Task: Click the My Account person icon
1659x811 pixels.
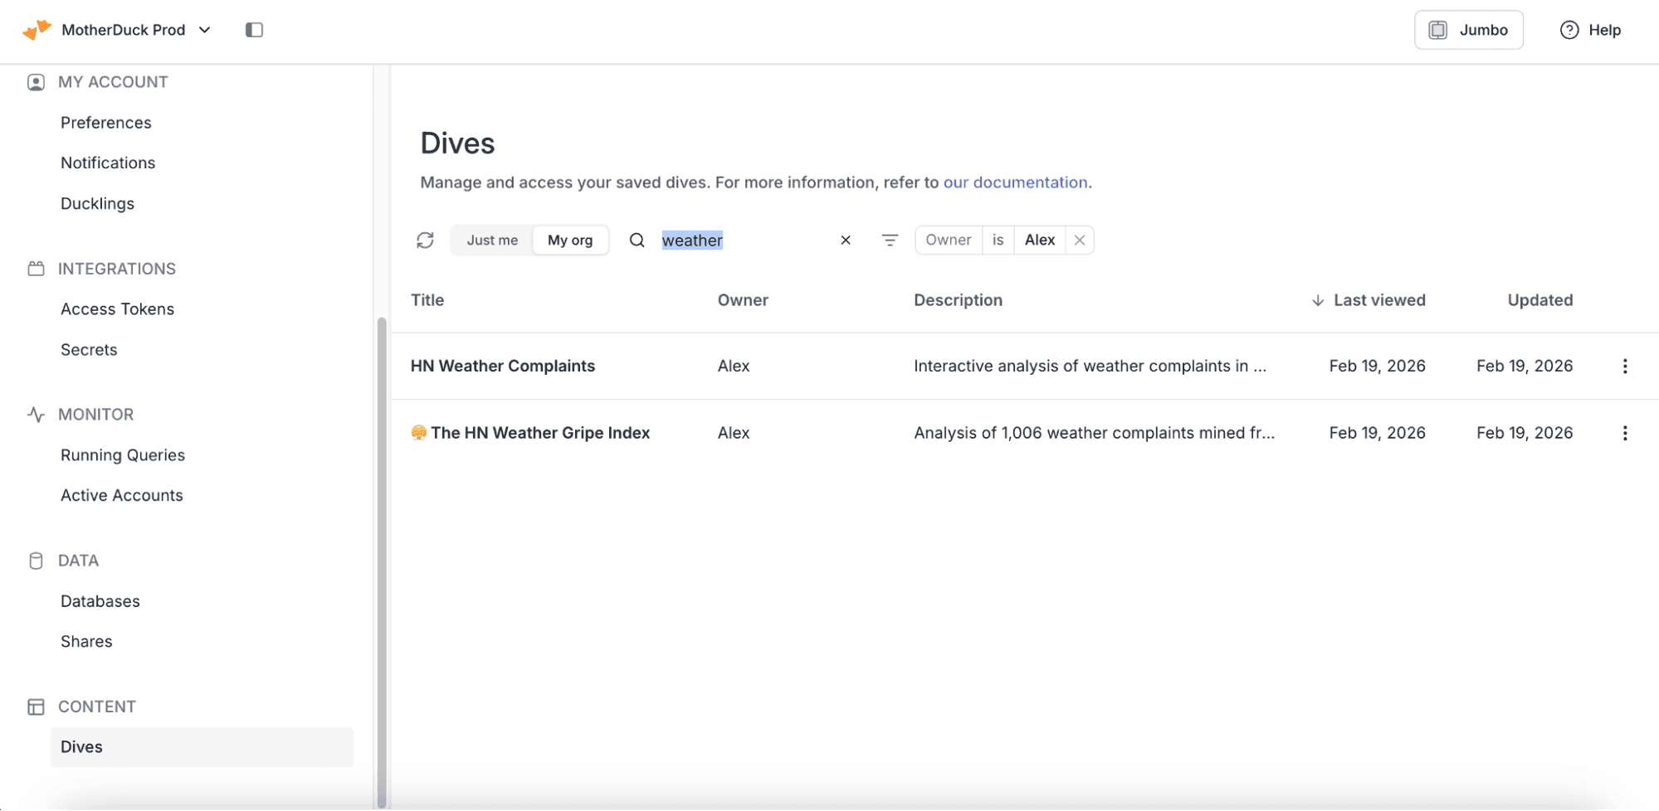Action: 35,81
